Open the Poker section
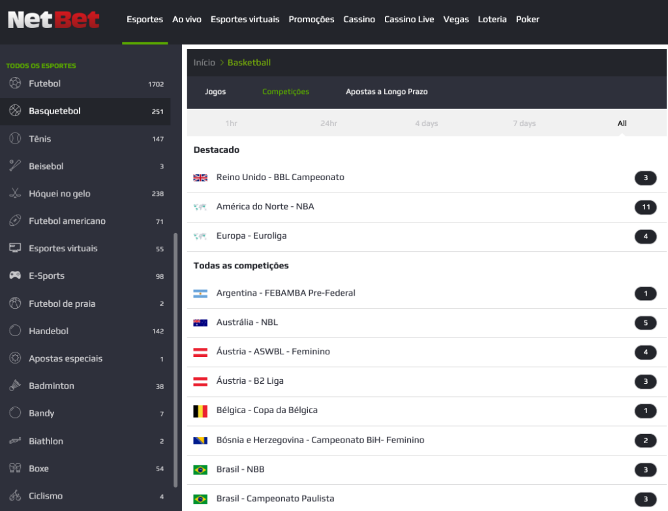This screenshot has height=511, width=668. [x=527, y=19]
